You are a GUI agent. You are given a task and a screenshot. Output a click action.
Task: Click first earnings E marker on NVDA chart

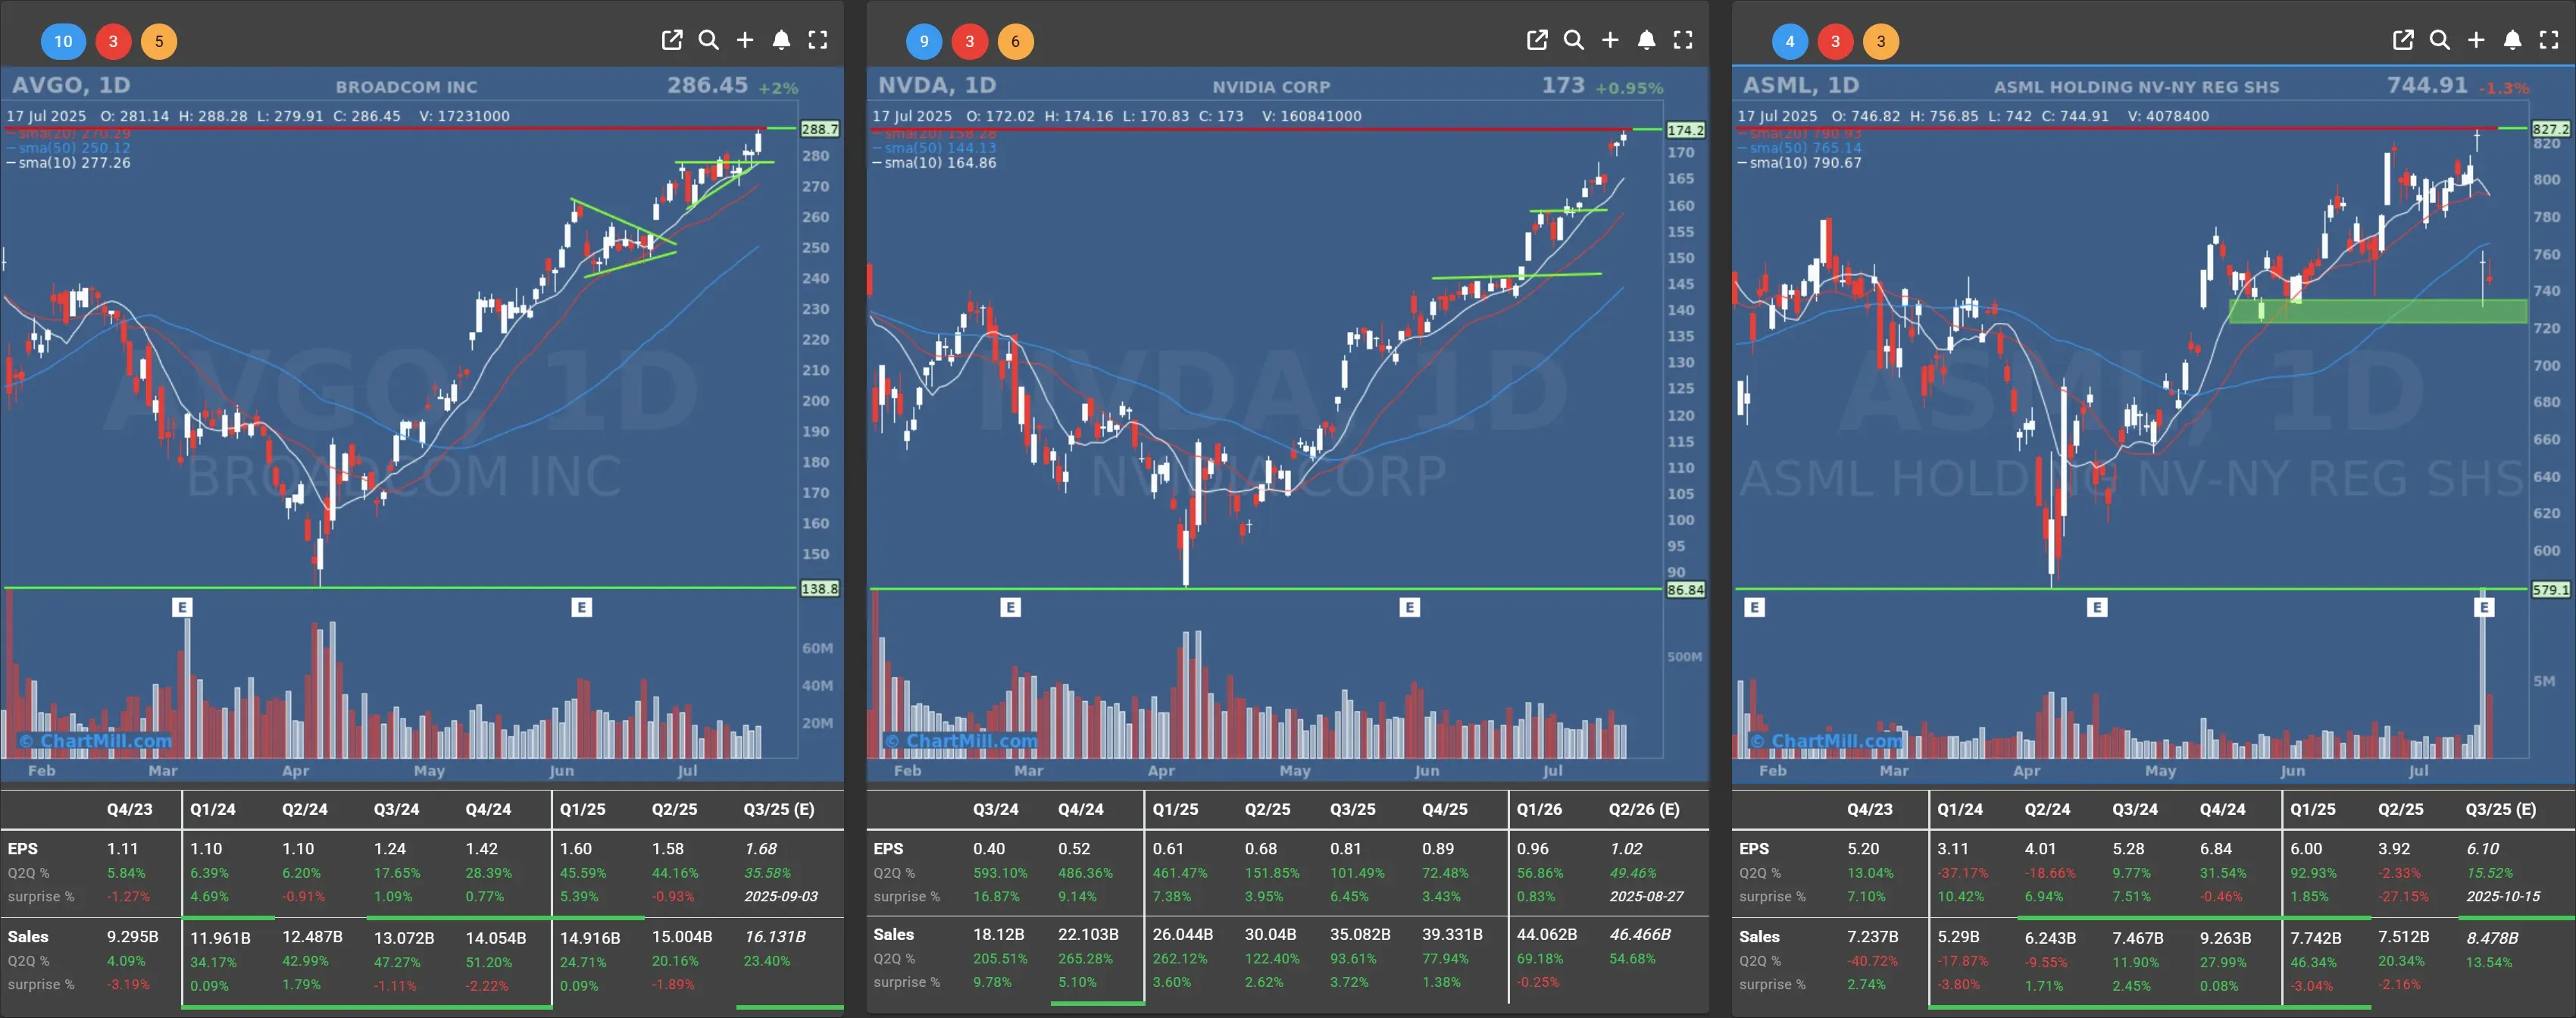point(1011,607)
